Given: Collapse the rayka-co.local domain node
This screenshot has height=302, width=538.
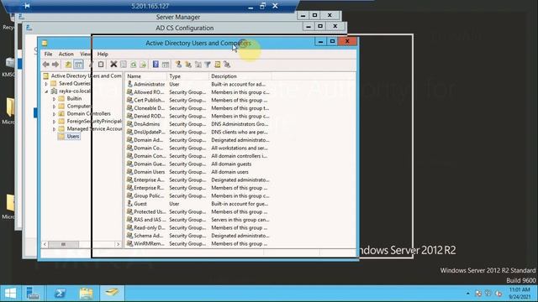Looking at the screenshot, I should (46, 91).
